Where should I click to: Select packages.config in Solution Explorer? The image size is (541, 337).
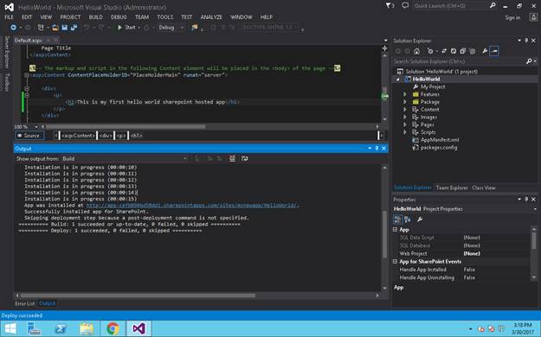point(439,148)
